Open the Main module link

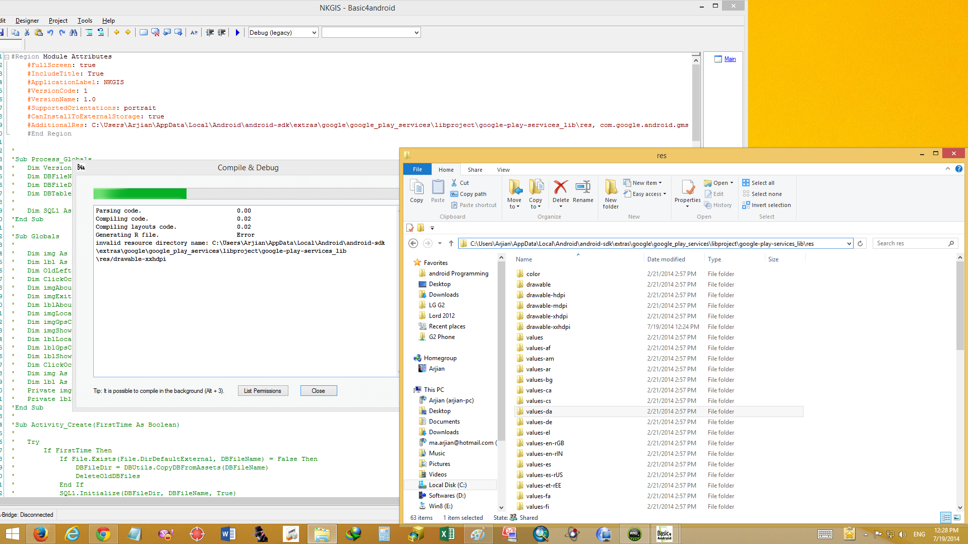[x=730, y=59]
